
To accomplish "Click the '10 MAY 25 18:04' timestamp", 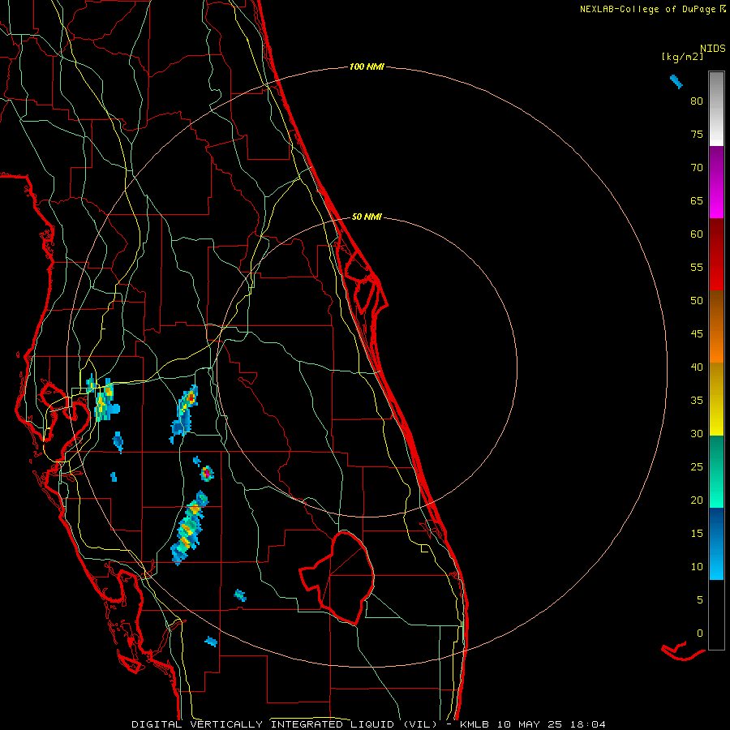I will (552, 724).
